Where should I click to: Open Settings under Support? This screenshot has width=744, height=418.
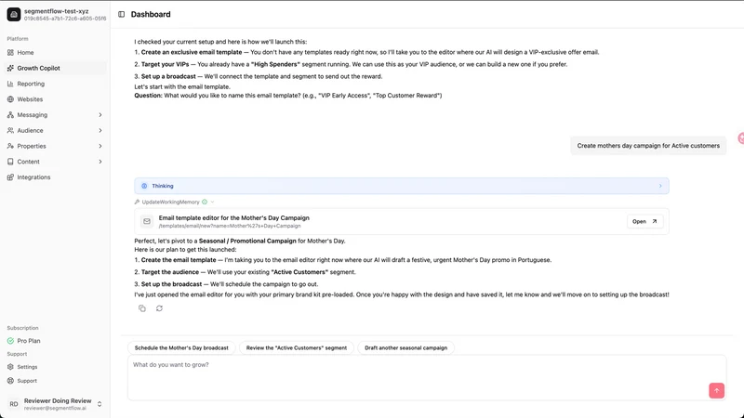click(55, 367)
